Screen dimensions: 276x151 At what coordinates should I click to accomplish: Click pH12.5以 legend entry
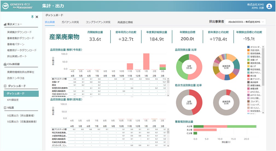[254, 95]
